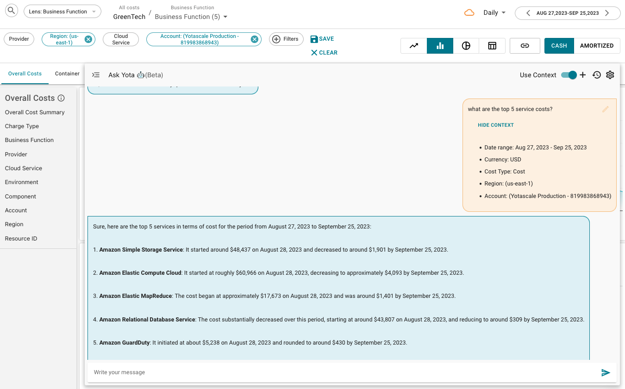This screenshot has width=625, height=389.
Task: Remove the Region us-east-1 filter
Action: (88, 39)
